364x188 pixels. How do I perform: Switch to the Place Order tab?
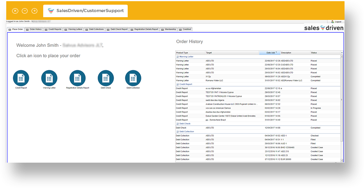click(x=16, y=29)
